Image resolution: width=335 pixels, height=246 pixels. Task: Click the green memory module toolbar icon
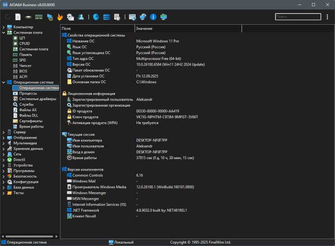(39, 17)
